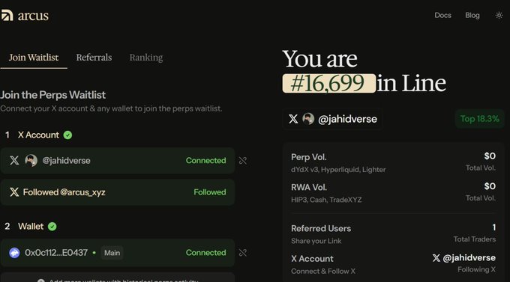Click the green check next to Wallet

(x=52, y=227)
